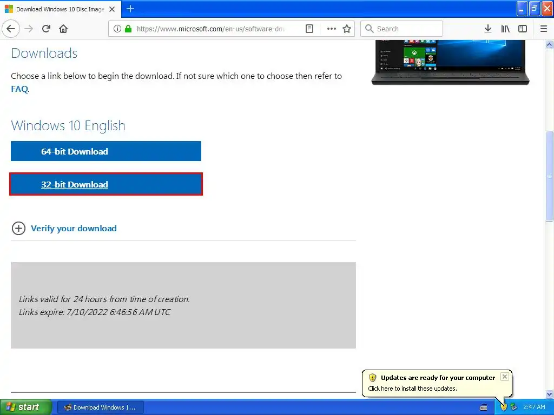554x415 pixels.
Task: Click the yellow updates shield tray icon
Action: 504,407
